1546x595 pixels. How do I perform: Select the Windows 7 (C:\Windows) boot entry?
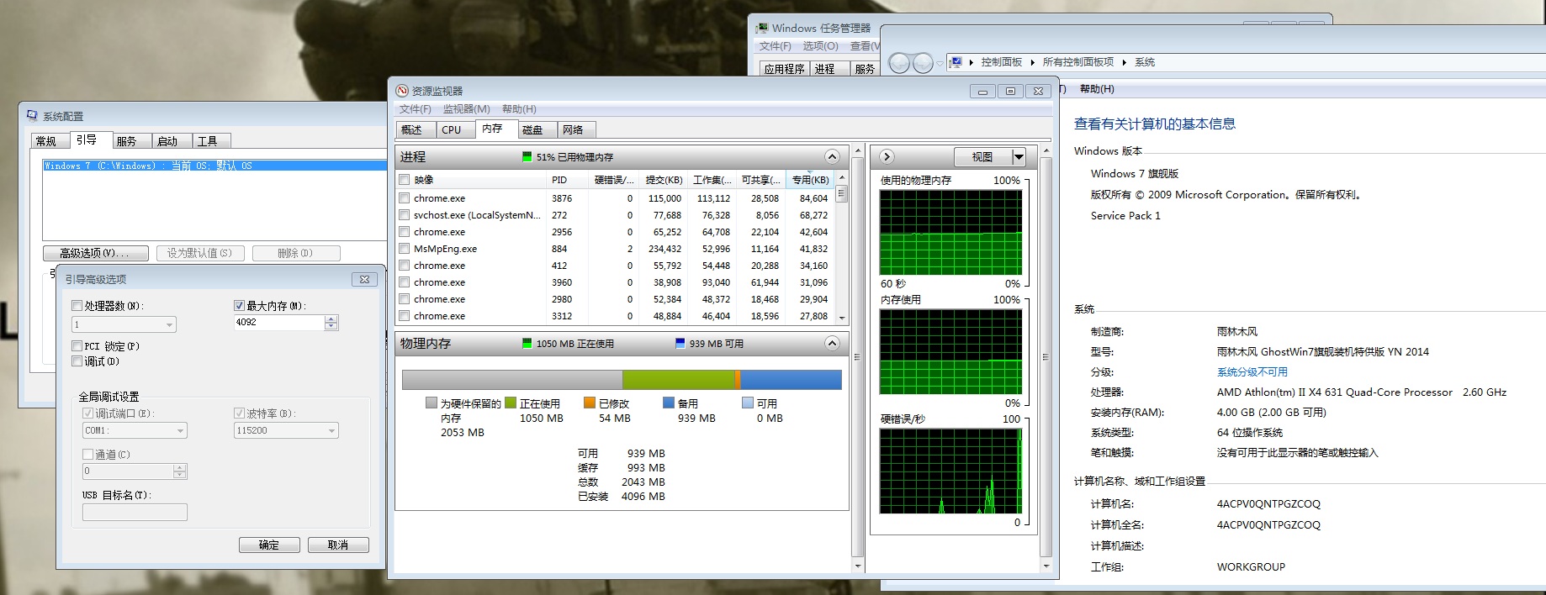[214, 166]
